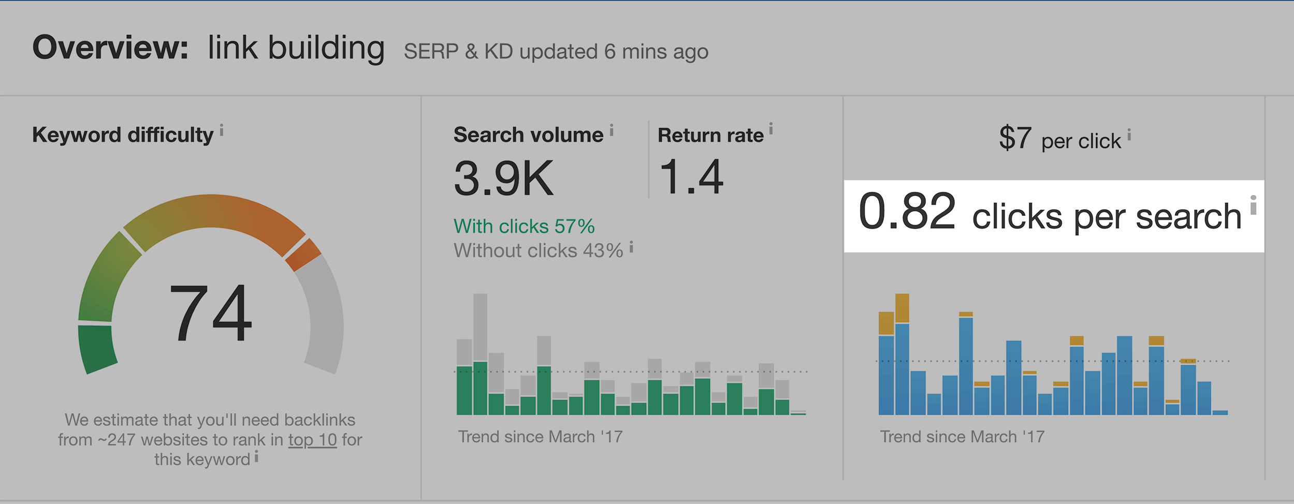The height and width of the screenshot is (504, 1294).
Task: Click 'SERP & KD updated 6 mins ago' text
Action: point(556,52)
